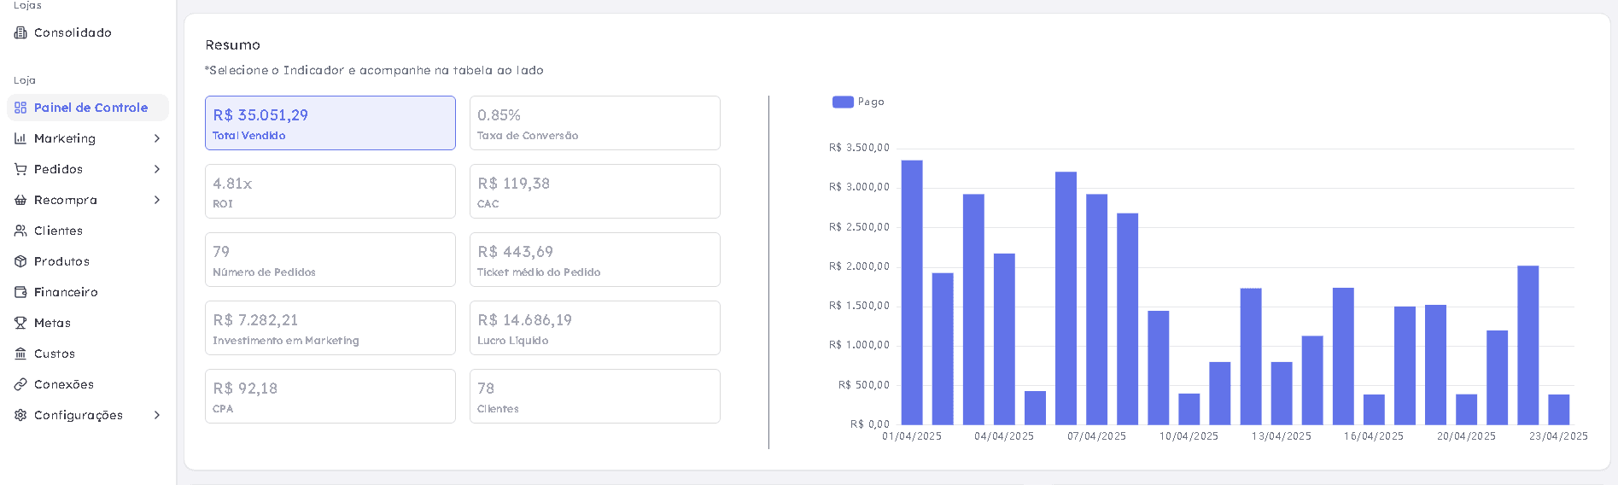Expand the Pedidos submenu chevron
1618x485 pixels.
click(157, 169)
